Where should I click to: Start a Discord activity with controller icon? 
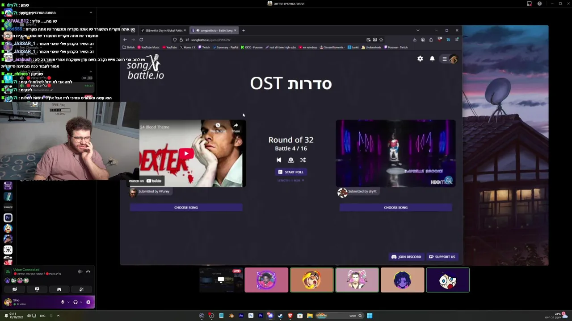(x=59, y=289)
